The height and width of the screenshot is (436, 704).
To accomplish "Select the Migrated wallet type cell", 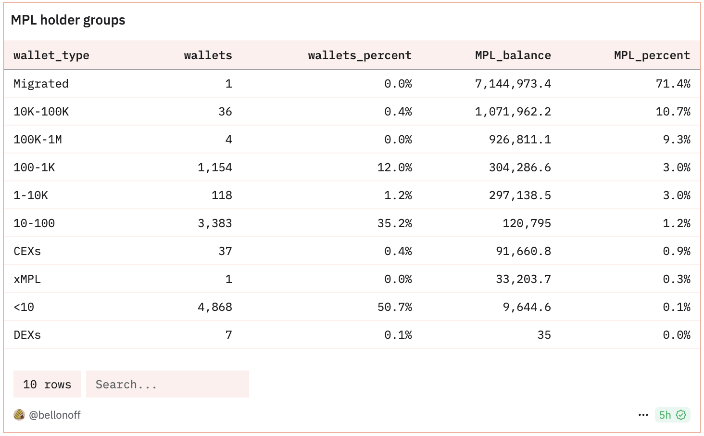I will [x=41, y=84].
